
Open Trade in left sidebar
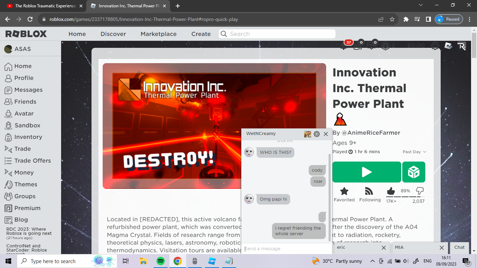[x=17, y=149]
